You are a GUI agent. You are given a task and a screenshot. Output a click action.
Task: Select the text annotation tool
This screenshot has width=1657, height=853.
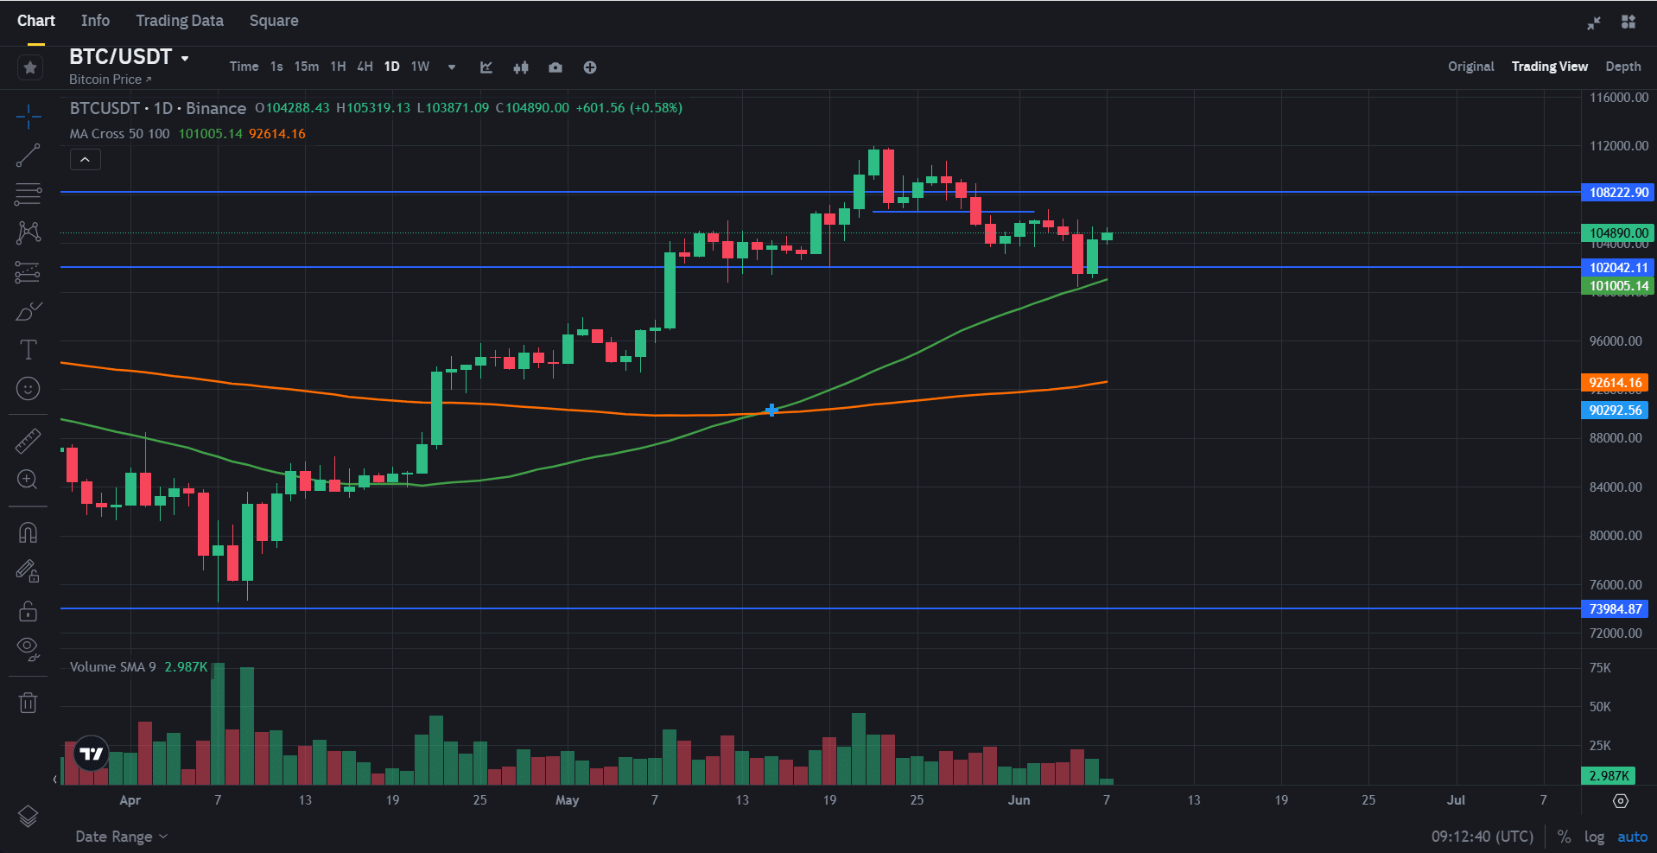28,349
